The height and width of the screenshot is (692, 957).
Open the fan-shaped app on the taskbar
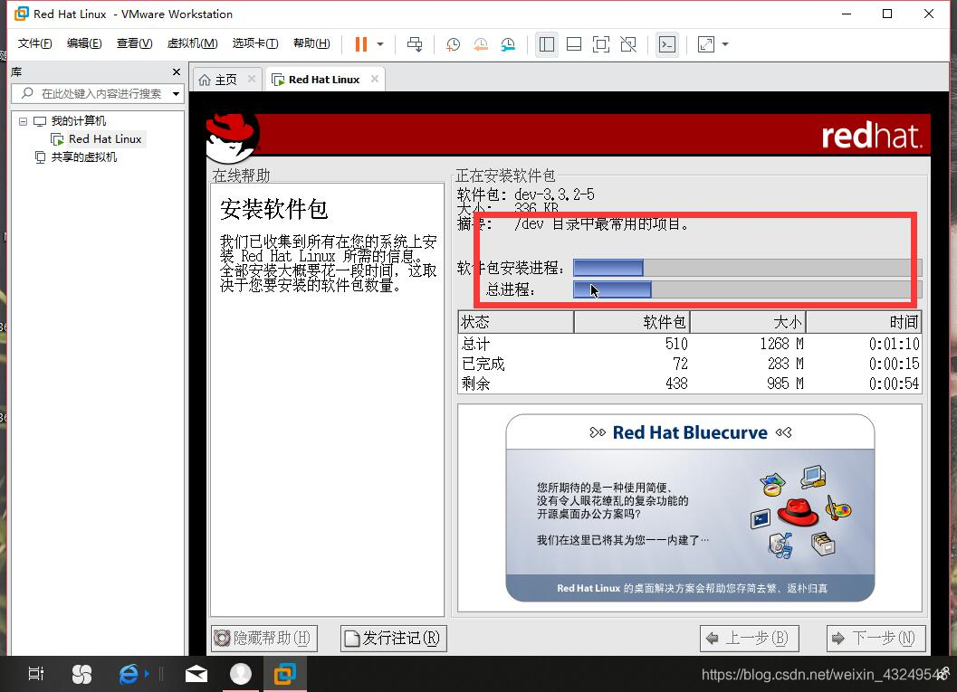(81, 674)
